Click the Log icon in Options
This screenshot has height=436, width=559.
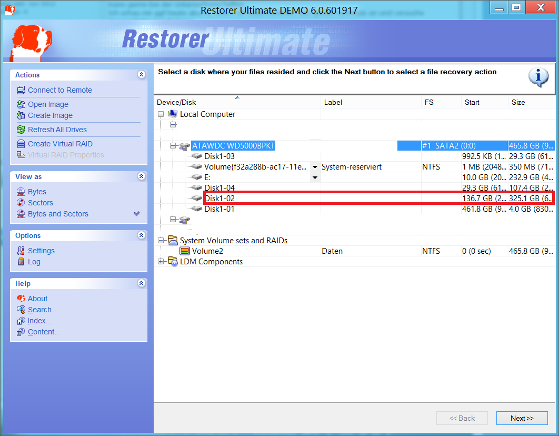tap(21, 262)
